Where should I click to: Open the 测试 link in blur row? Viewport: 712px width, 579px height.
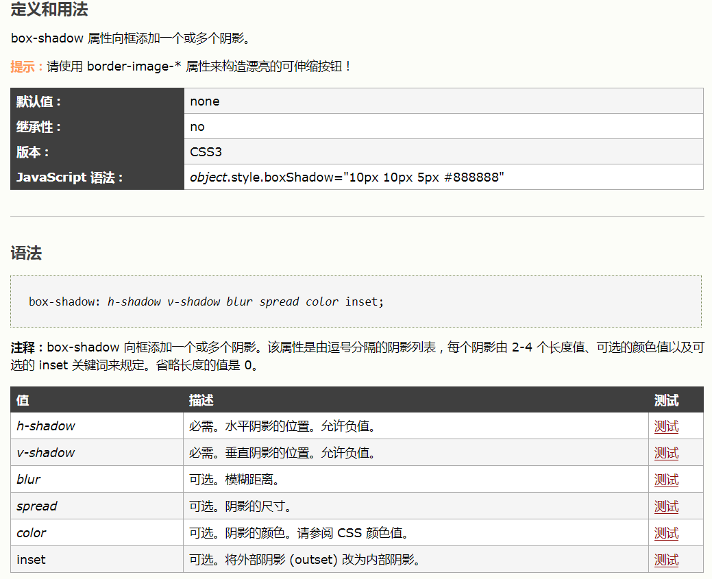point(666,480)
